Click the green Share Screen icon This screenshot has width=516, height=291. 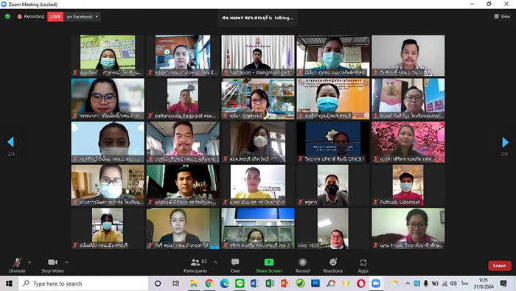pos(268,262)
